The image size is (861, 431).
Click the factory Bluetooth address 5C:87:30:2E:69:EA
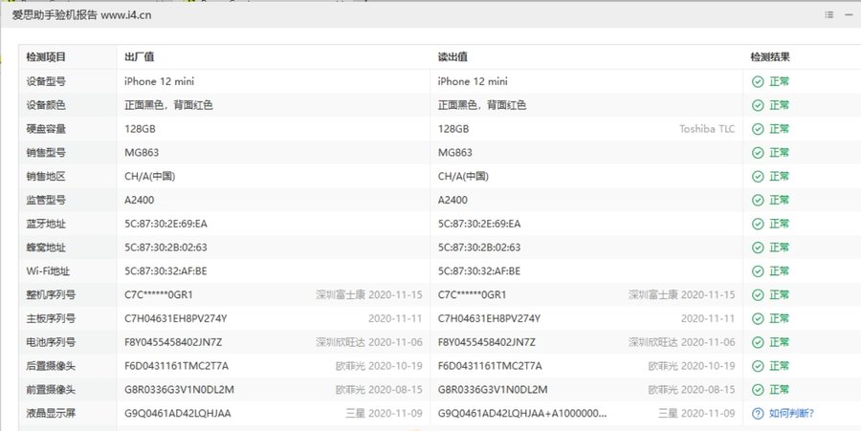[166, 224]
